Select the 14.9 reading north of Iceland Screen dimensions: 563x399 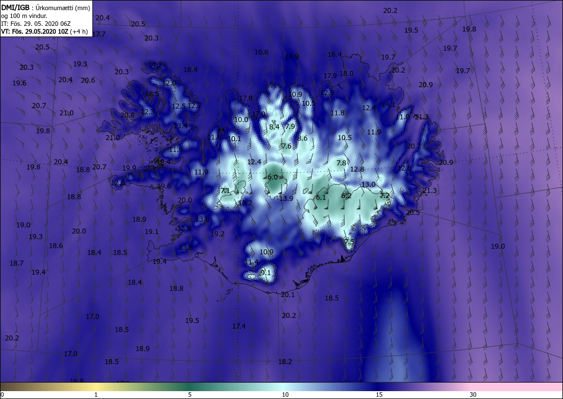coord(292,56)
